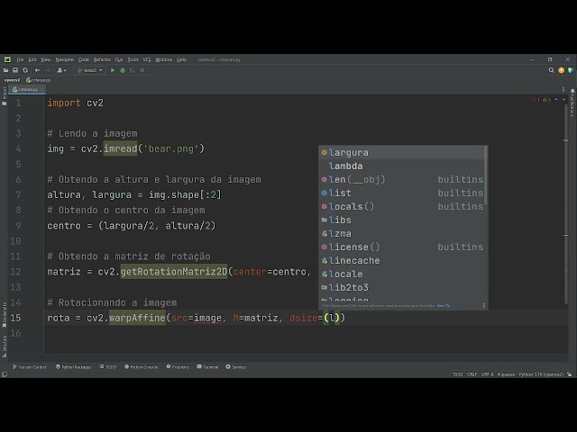Close the rotacao.py editor tab

[41, 89]
